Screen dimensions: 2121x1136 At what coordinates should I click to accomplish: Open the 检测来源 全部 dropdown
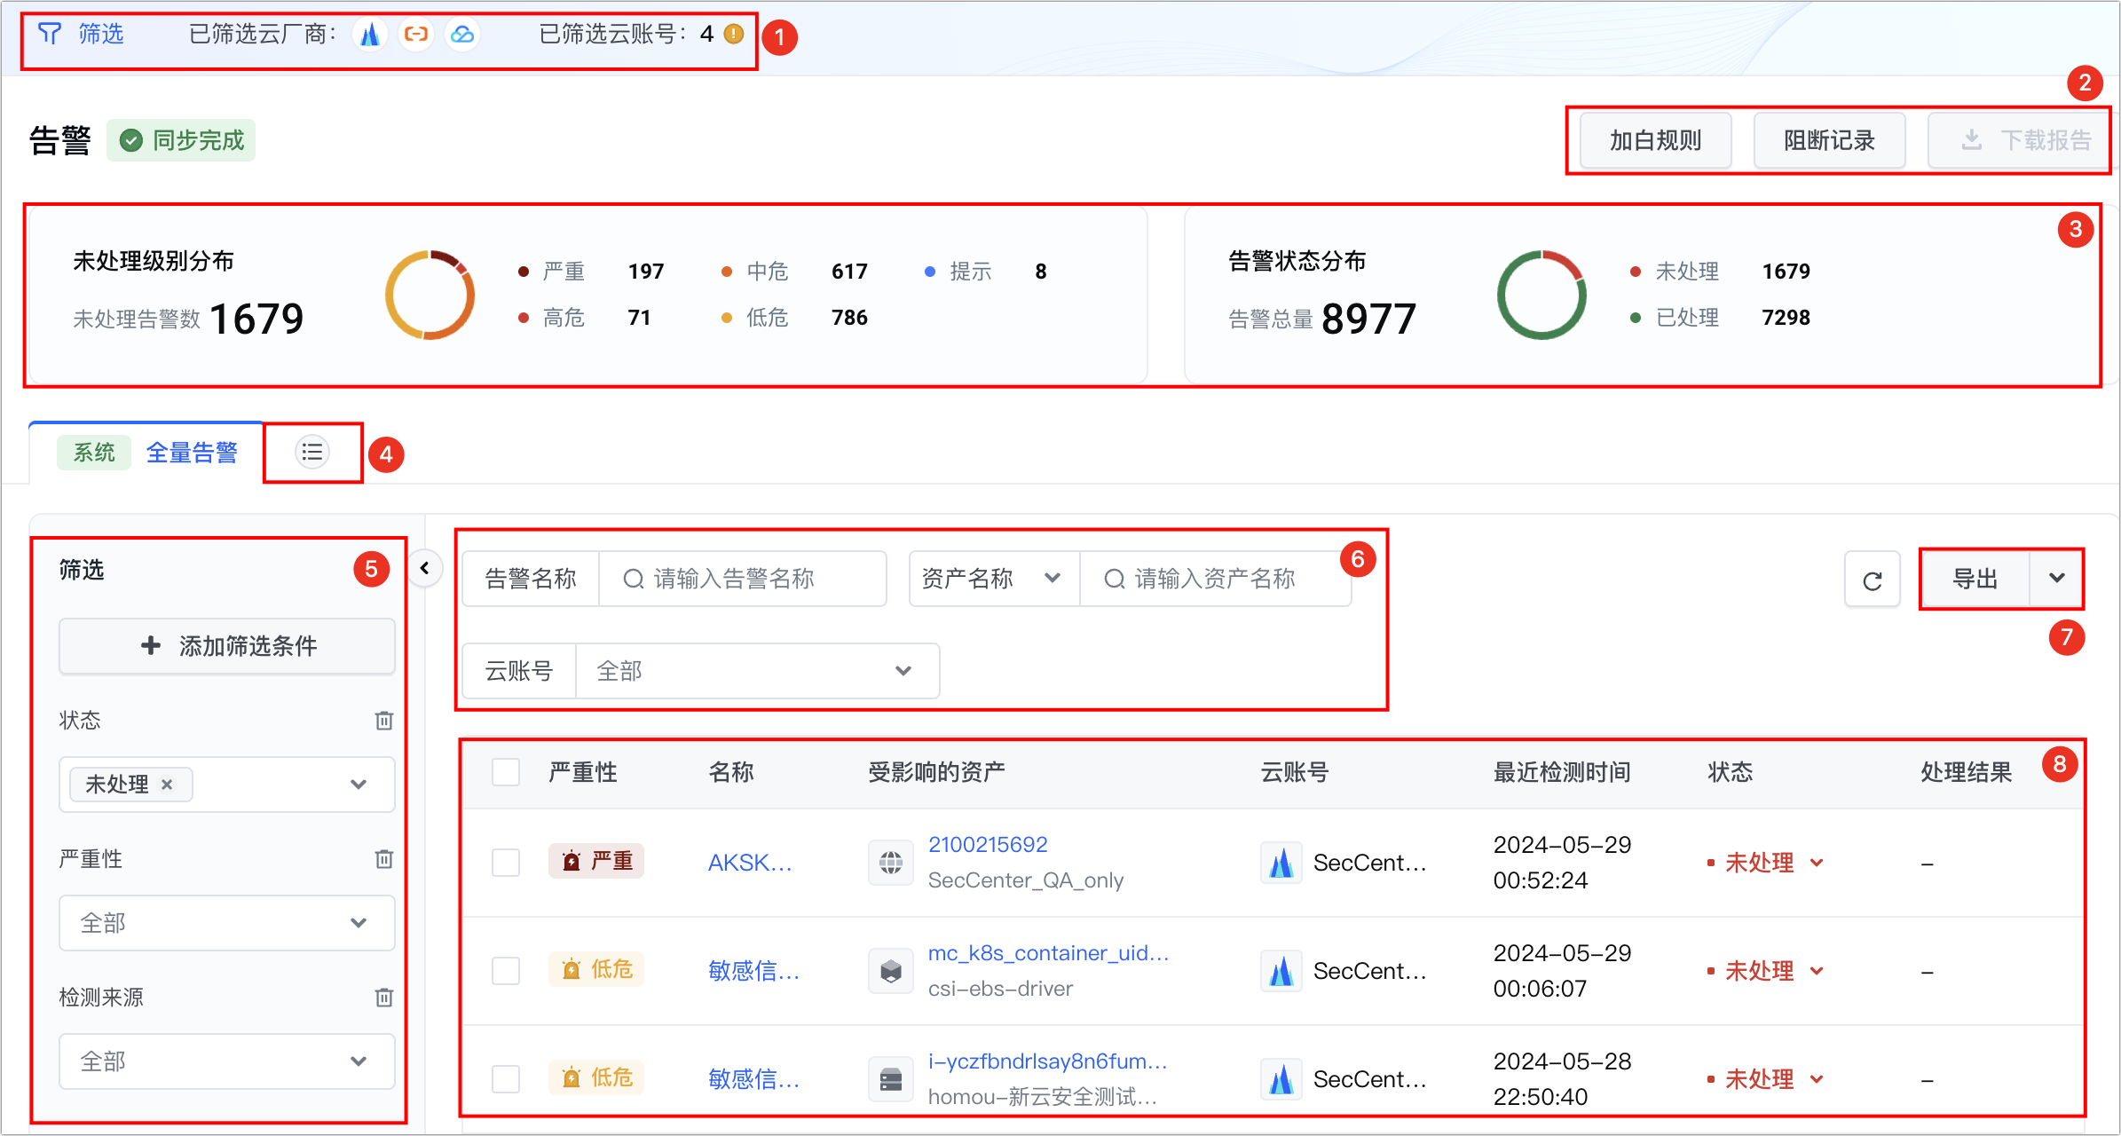point(227,1061)
